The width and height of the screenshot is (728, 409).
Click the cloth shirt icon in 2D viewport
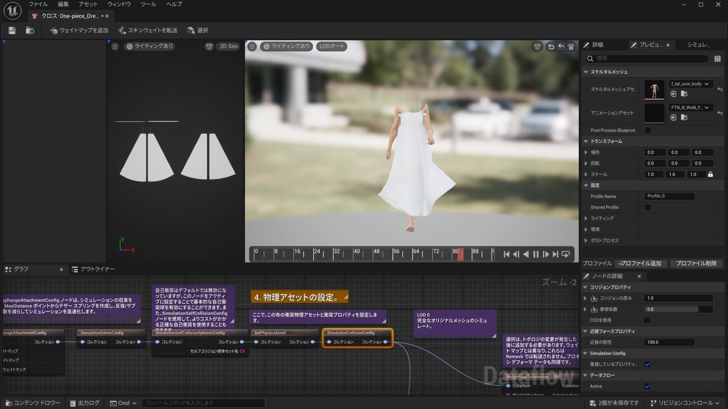pos(209,46)
